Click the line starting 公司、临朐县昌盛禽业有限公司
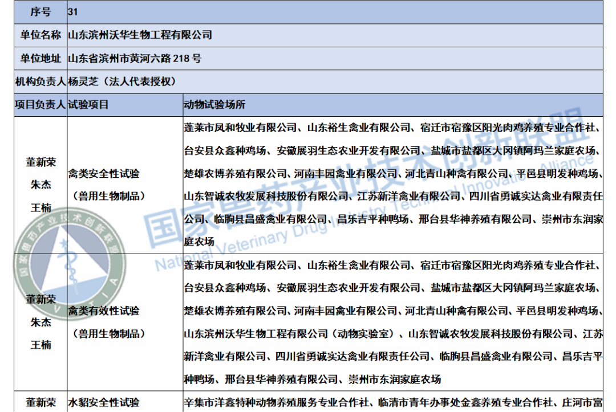The image size is (616, 412). (393, 219)
